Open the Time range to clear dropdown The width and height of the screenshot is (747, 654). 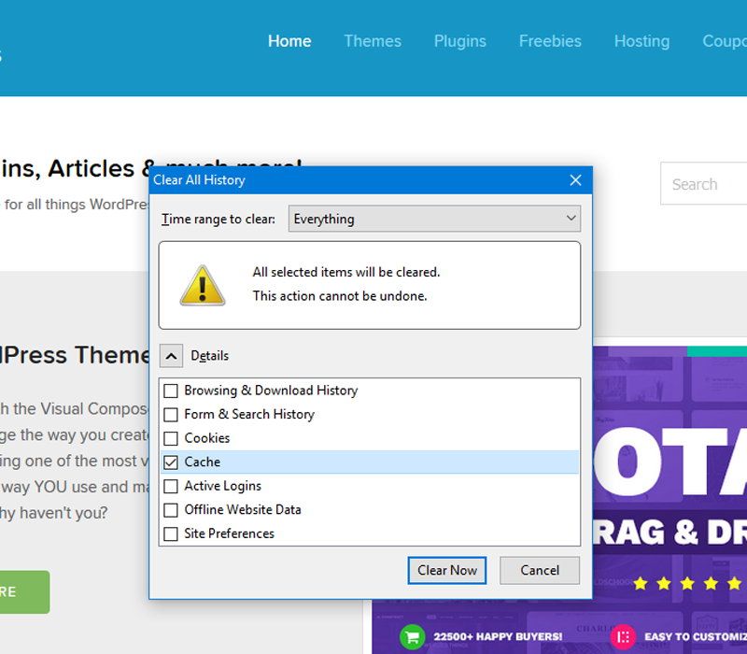pyautogui.click(x=434, y=219)
